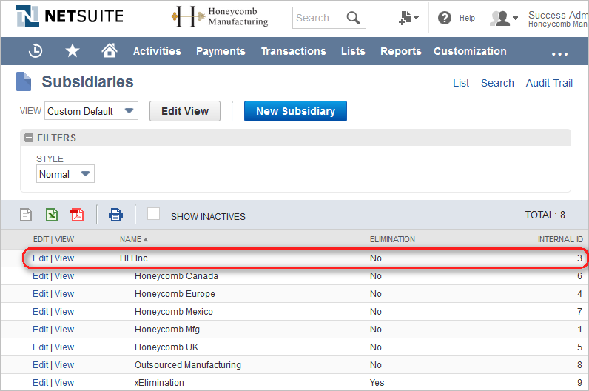View the Honeycomb Canada subsidiary
The width and height of the screenshot is (589, 391).
64,276
